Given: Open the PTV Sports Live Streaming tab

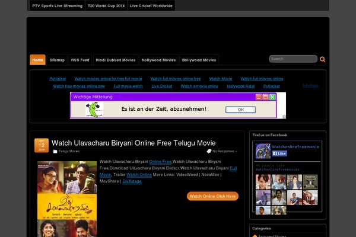Looking at the screenshot, I should [57, 6].
